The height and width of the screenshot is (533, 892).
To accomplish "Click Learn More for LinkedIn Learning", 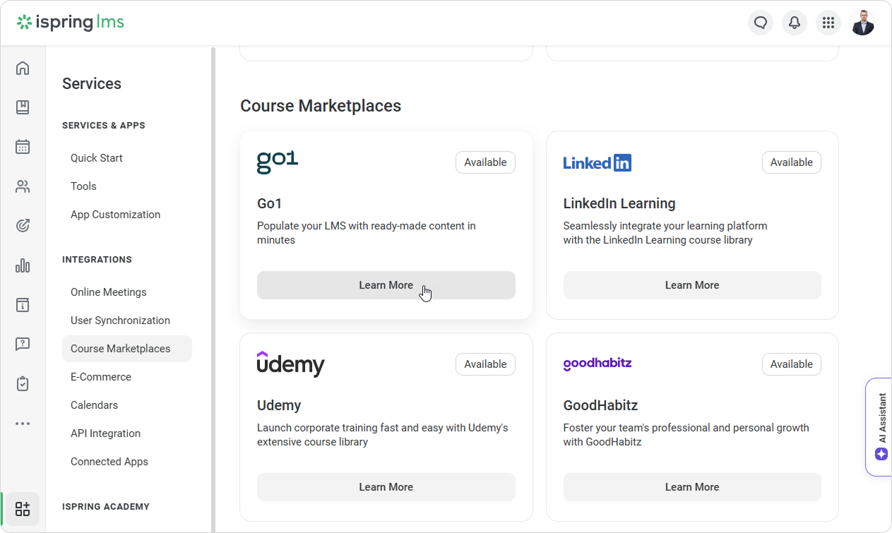I will point(691,285).
